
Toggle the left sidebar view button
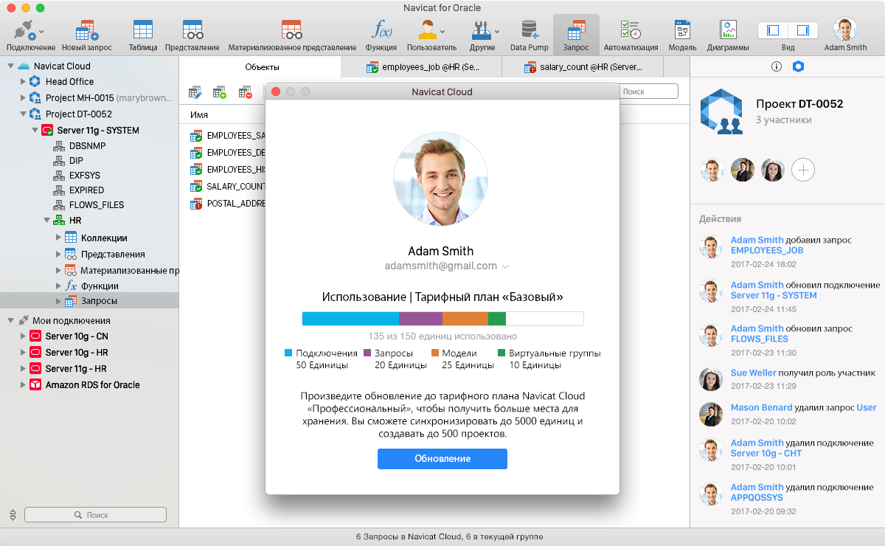(773, 30)
